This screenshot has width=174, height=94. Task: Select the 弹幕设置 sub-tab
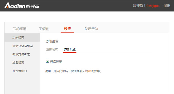pos(70,49)
